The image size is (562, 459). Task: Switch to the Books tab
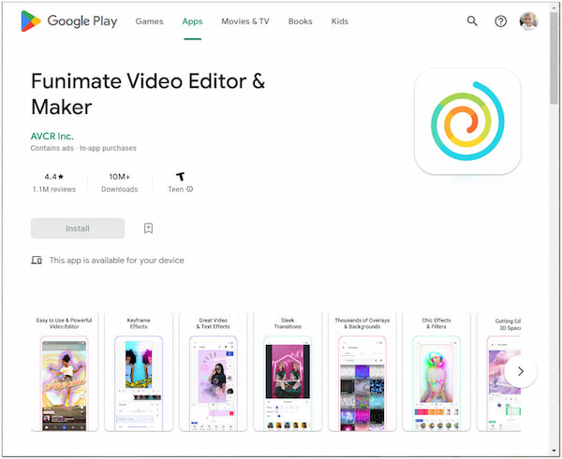pyautogui.click(x=300, y=22)
